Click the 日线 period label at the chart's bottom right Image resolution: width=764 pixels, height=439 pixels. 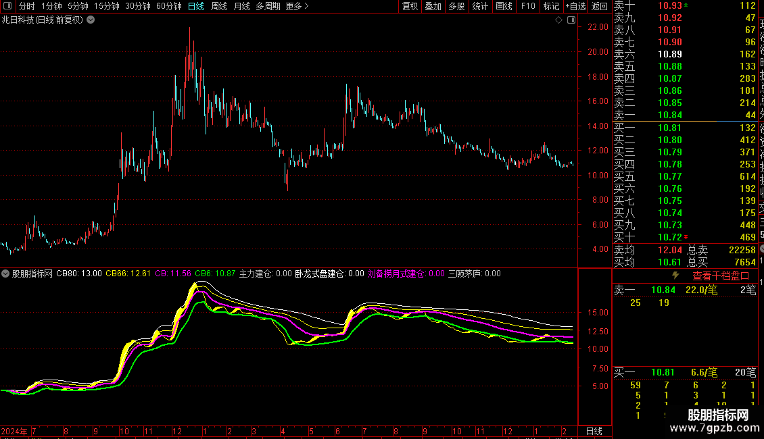594,431
